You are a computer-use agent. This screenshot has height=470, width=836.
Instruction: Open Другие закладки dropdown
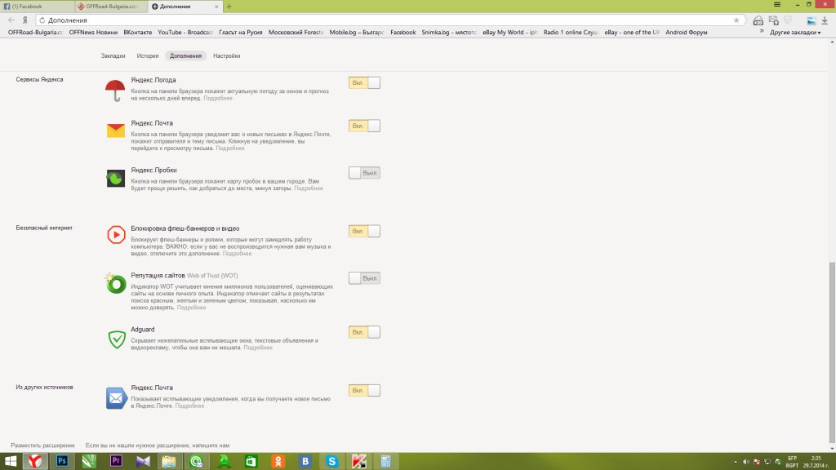pos(795,33)
